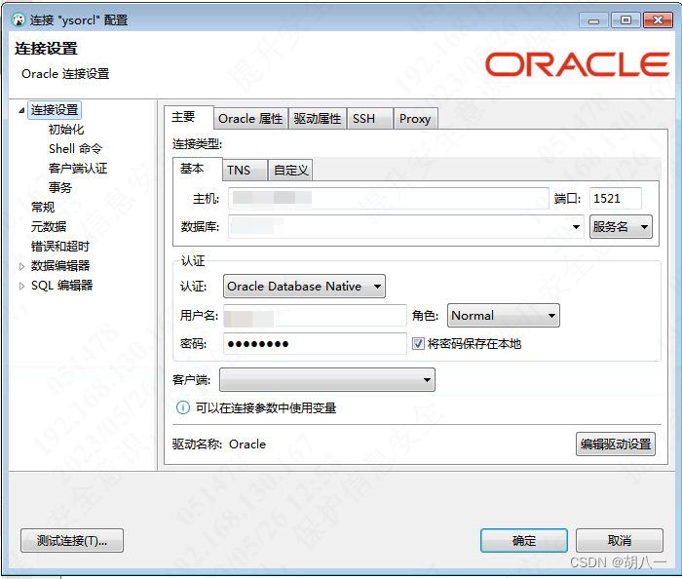Click the 确定 button
Viewport: 682px width, 579px height.
524,541
